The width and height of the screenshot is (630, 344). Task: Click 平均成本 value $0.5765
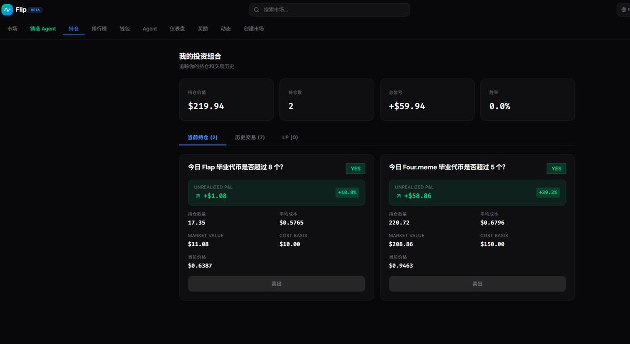tap(291, 223)
